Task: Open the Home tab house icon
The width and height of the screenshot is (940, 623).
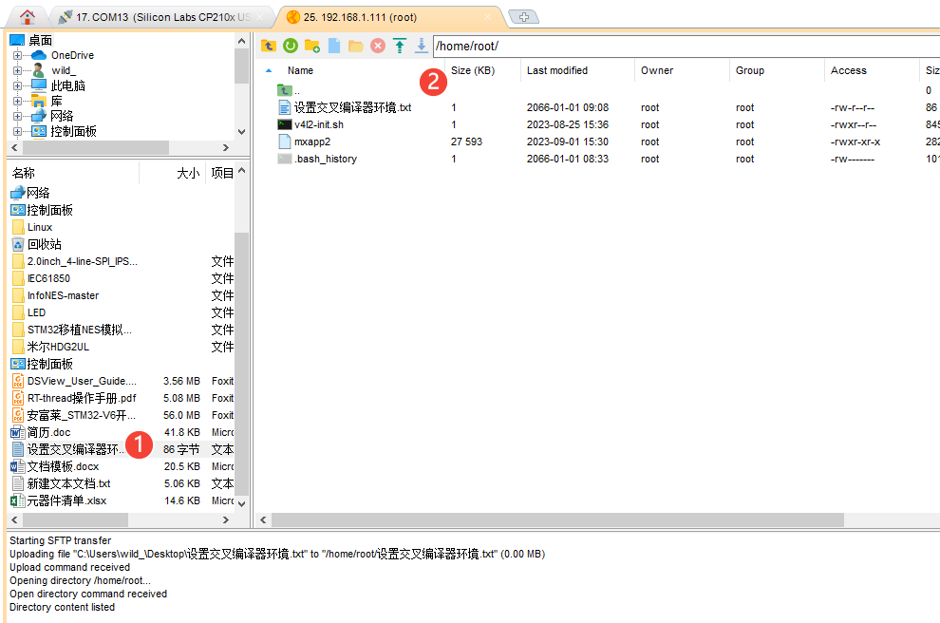Action: coord(27,17)
